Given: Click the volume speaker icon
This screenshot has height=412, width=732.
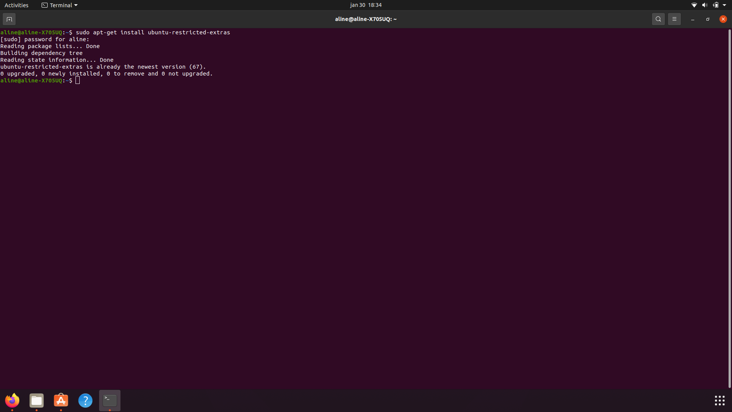Looking at the screenshot, I should [x=705, y=5].
